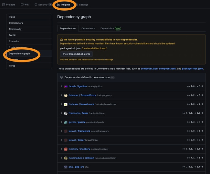
Task: Open the composer.lock manifest link
Action: click(167, 69)
